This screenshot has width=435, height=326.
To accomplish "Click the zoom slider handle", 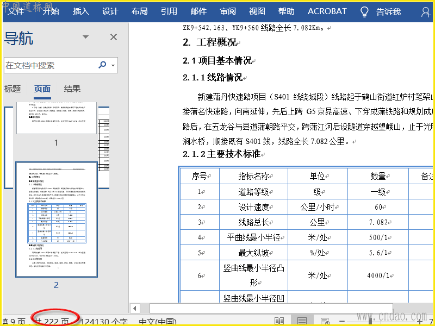I will (x=370, y=322).
